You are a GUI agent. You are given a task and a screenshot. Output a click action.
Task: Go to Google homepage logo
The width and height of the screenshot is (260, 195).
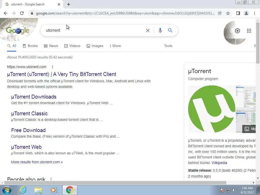(x=18, y=30)
